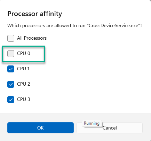
Task: Click the CrossDeviceService.exe name in the prompt
Action: coord(113,25)
